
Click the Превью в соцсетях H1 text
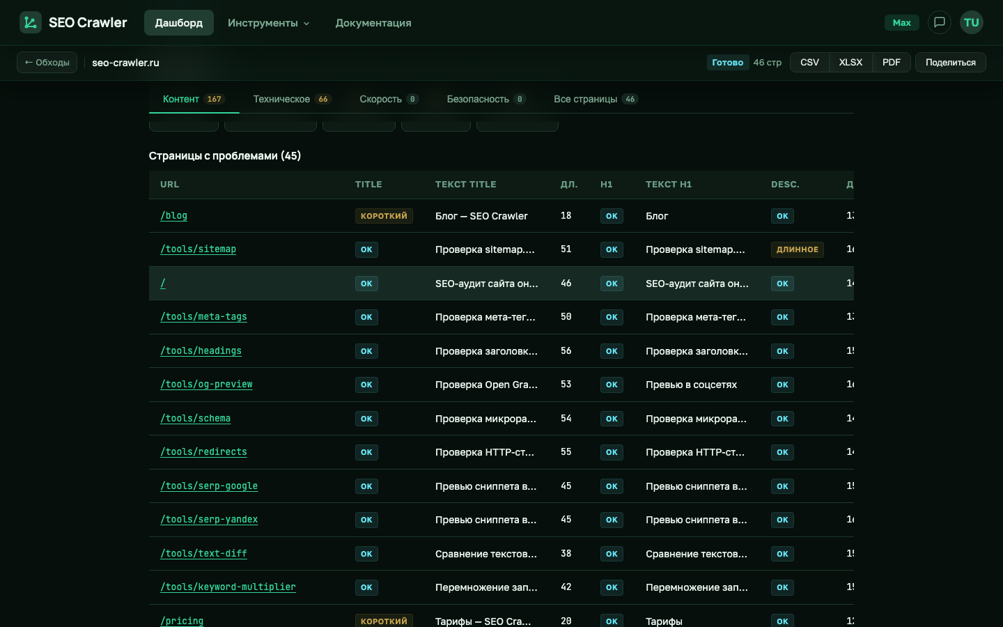[691, 385]
